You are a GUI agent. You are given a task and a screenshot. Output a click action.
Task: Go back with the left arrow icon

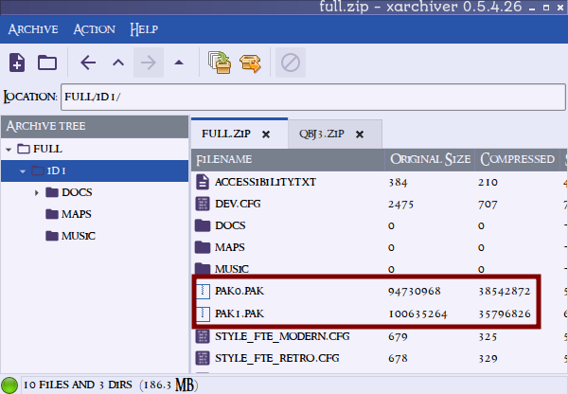click(88, 63)
